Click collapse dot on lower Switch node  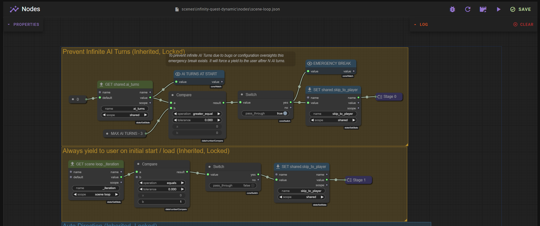[x=210, y=167]
